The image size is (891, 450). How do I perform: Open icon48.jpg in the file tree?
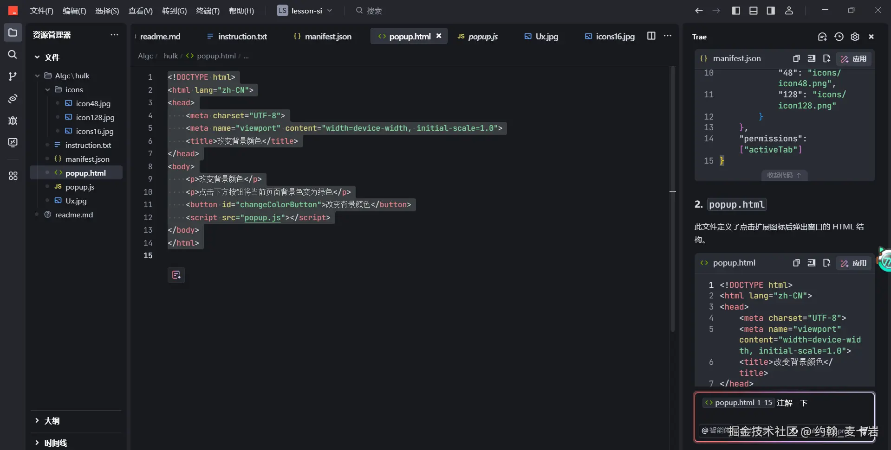pyautogui.click(x=93, y=103)
